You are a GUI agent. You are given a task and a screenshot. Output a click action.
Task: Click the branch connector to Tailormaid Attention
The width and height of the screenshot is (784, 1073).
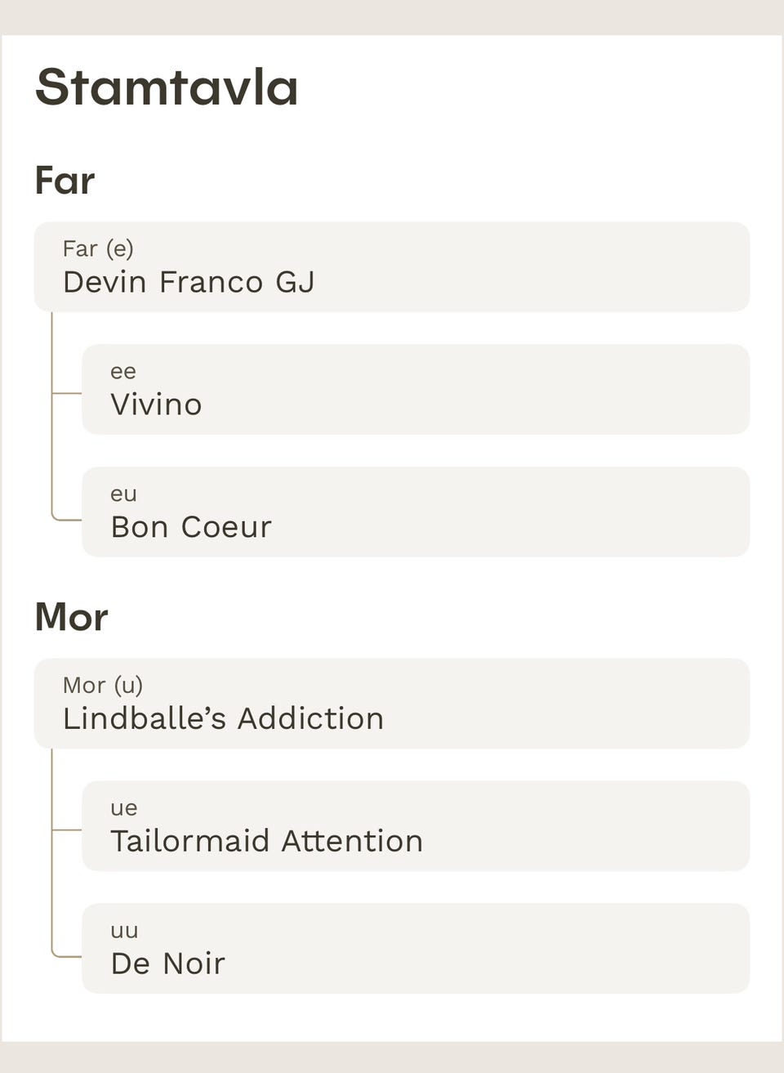tap(67, 829)
